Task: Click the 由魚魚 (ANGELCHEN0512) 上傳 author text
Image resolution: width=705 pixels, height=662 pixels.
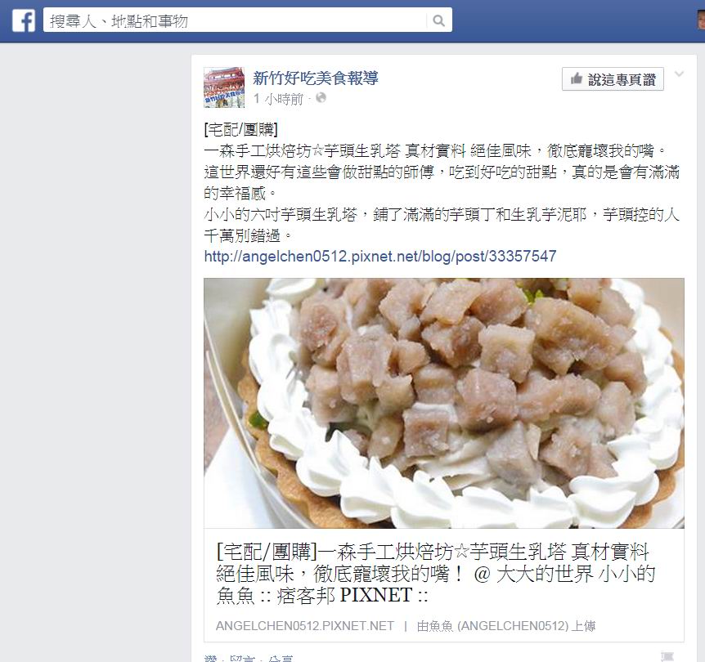Action: pos(505,626)
